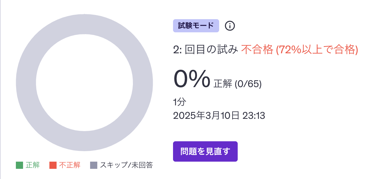Click the 2025年3月10日 date
373x179 pixels.
pyautogui.click(x=206, y=116)
